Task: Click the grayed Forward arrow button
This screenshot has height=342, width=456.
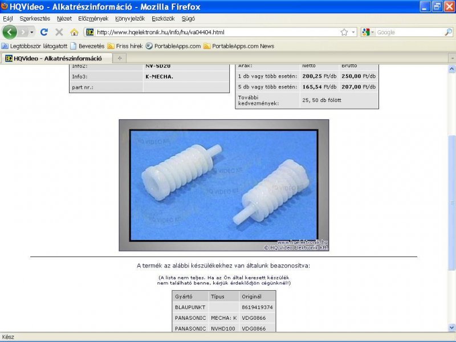Action: point(23,32)
